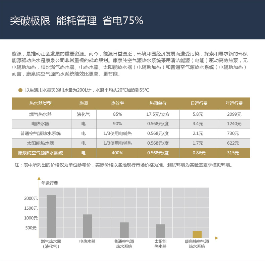Click the tallest gray bar for 燃气热水器

click(51, 216)
